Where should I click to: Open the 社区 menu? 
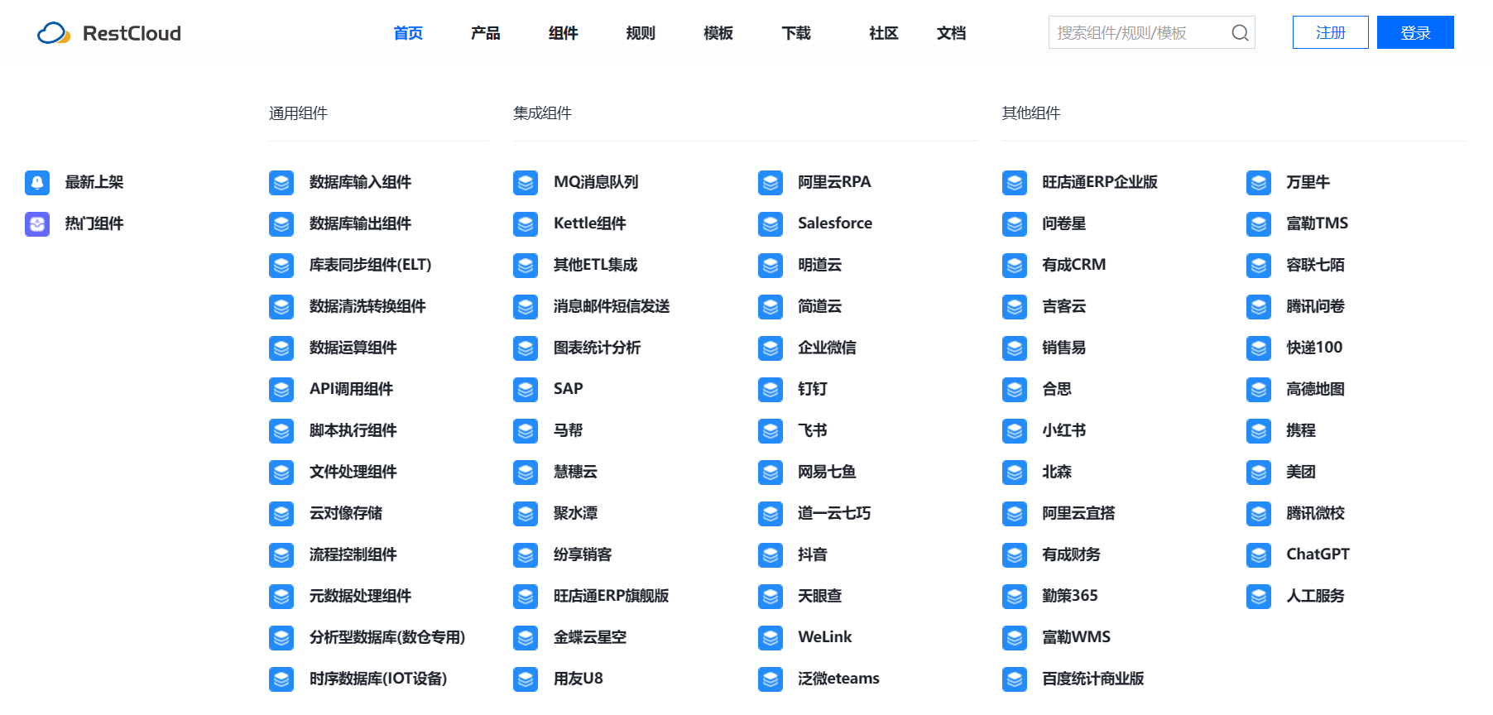pos(884,33)
